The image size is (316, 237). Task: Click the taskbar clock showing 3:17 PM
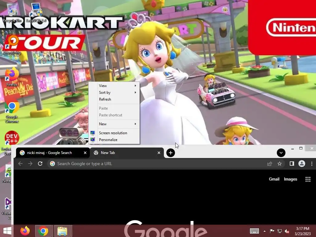[x=303, y=231]
